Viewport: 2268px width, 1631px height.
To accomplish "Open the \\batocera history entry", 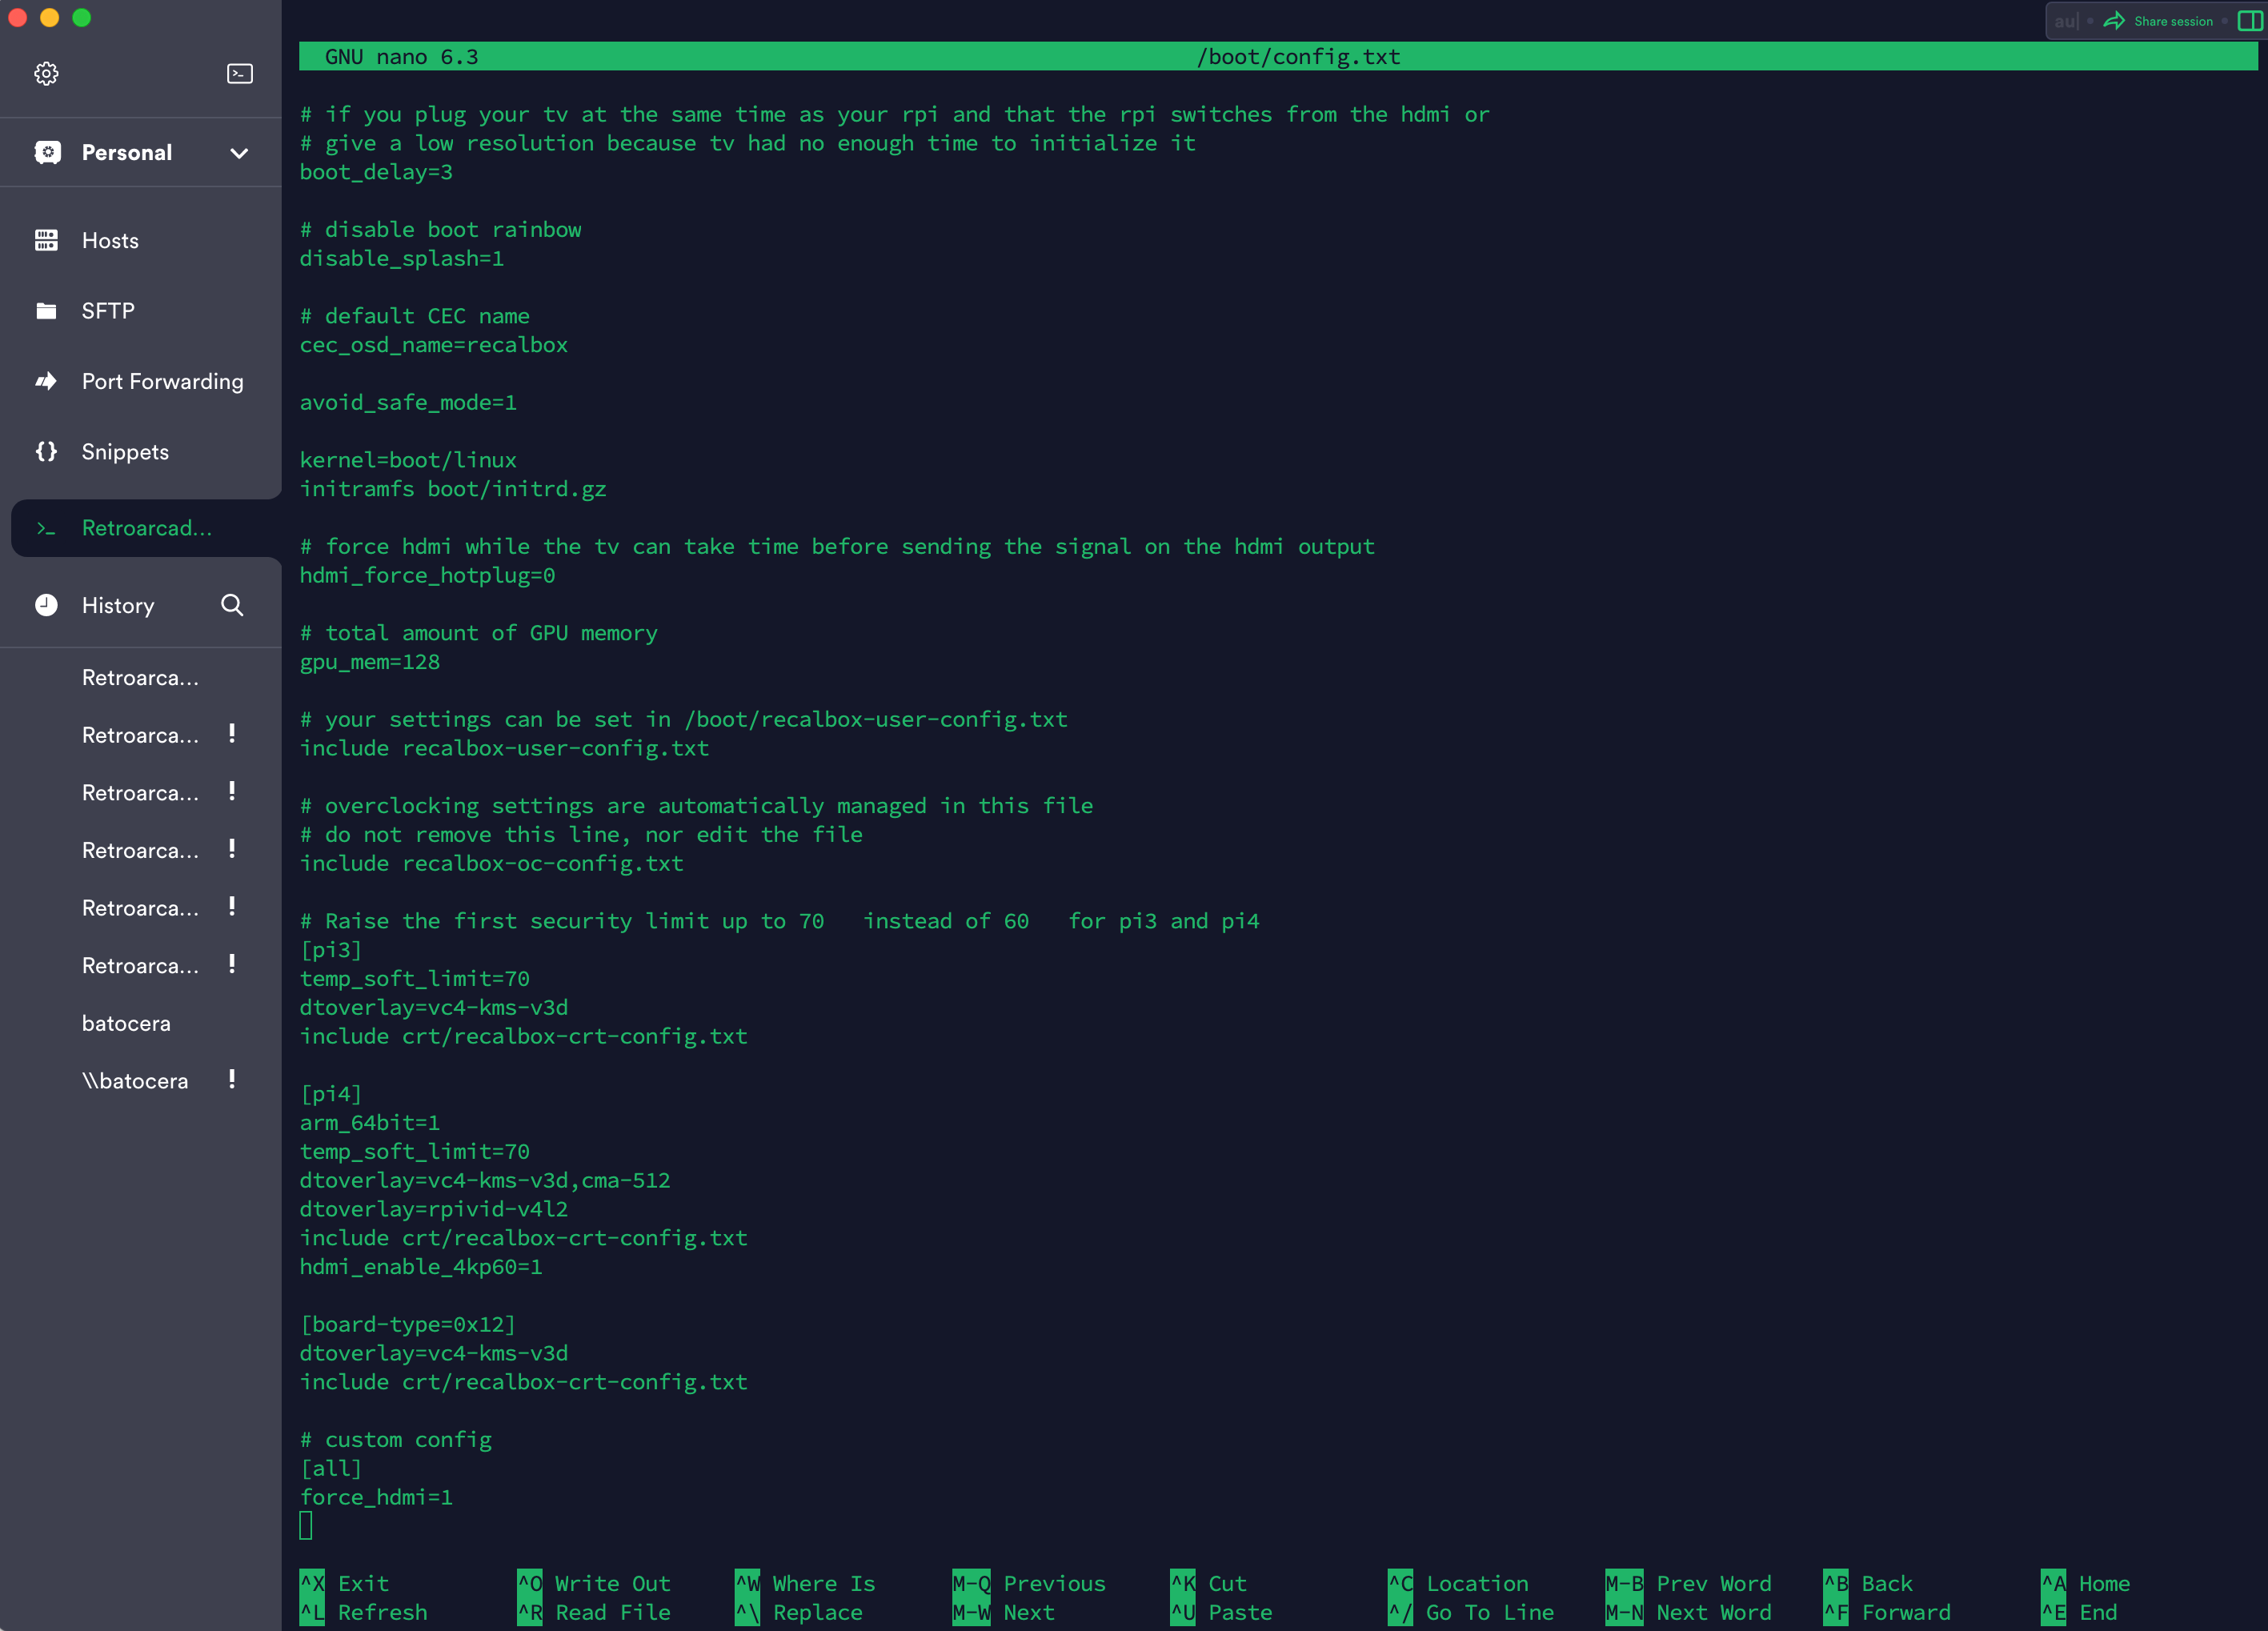I will point(135,1081).
